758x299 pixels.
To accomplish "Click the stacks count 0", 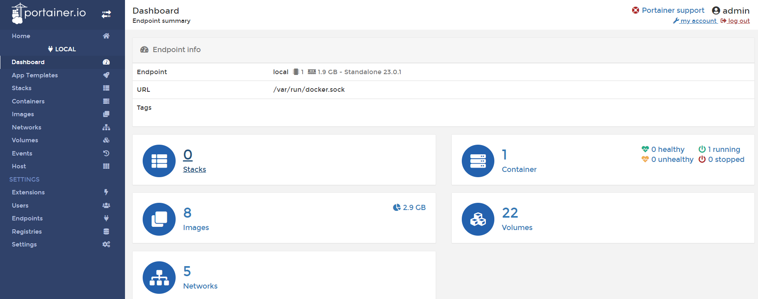I will click(x=188, y=155).
